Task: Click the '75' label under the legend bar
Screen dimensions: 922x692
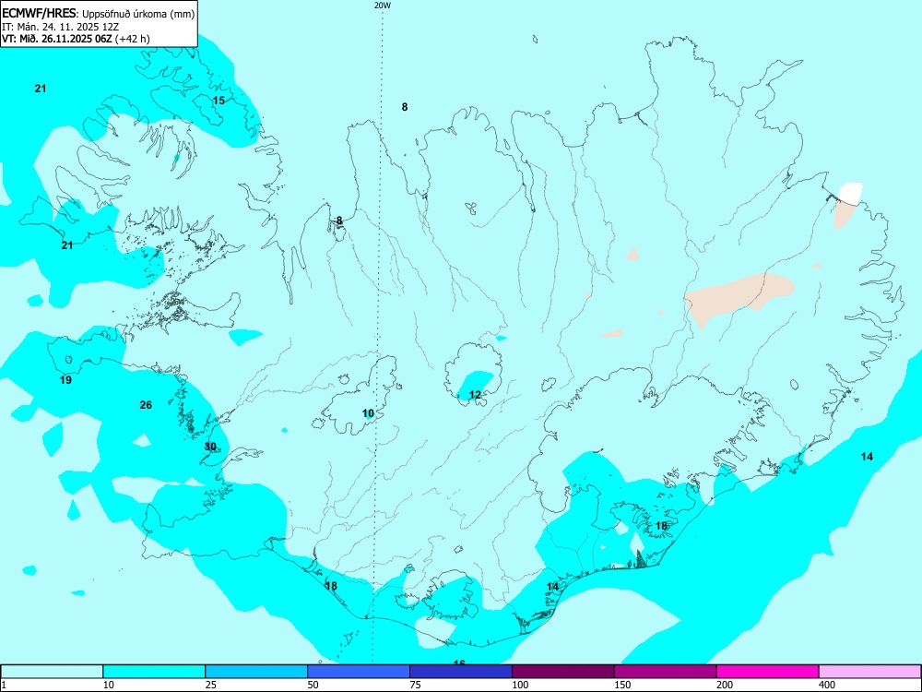Action: click(x=416, y=685)
